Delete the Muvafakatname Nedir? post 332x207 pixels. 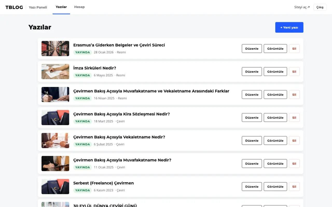pos(294,164)
